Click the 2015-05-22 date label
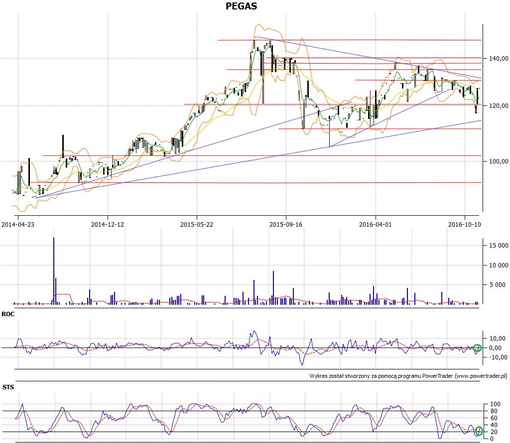510x443 pixels. (197, 224)
